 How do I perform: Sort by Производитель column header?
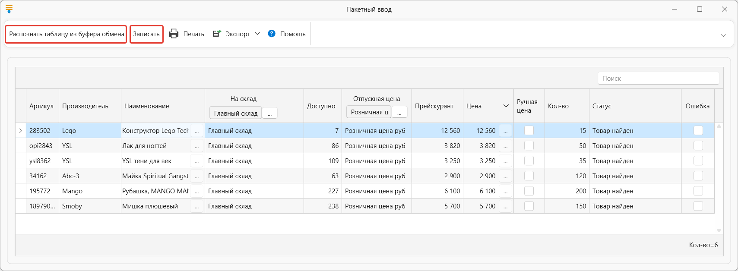(x=90, y=106)
